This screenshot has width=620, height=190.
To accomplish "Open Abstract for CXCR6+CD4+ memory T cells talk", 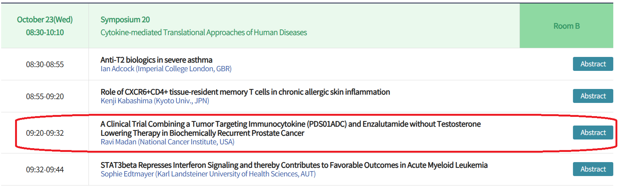I will point(593,96).
